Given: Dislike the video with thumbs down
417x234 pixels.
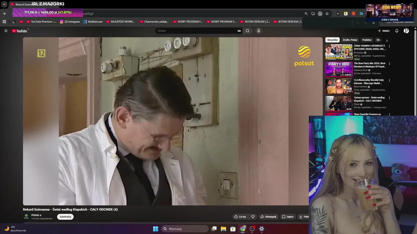Looking at the screenshot, I should pos(253,217).
